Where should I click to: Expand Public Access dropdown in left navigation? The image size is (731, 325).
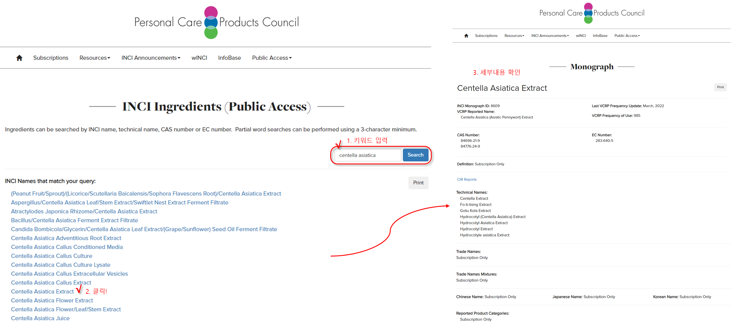tap(272, 58)
